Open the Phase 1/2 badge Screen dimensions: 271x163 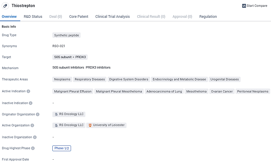[x=61, y=148]
